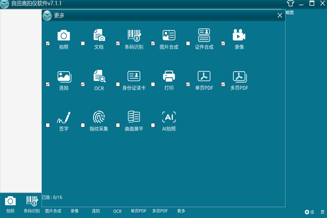Click the AI拍照 icon in dialog
The width and height of the screenshot is (327, 218).
coord(169,117)
